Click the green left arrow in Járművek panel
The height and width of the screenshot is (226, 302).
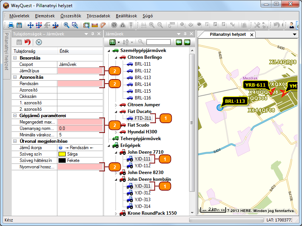coord(179,42)
